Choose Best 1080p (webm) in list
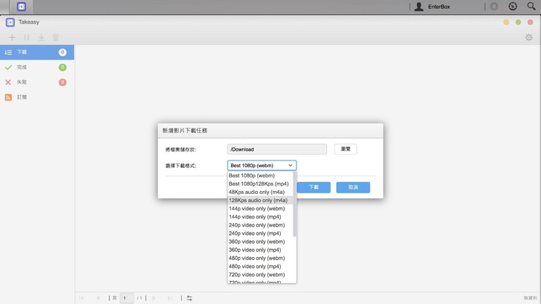Image resolution: width=541 pixels, height=304 pixels. pyautogui.click(x=260, y=175)
